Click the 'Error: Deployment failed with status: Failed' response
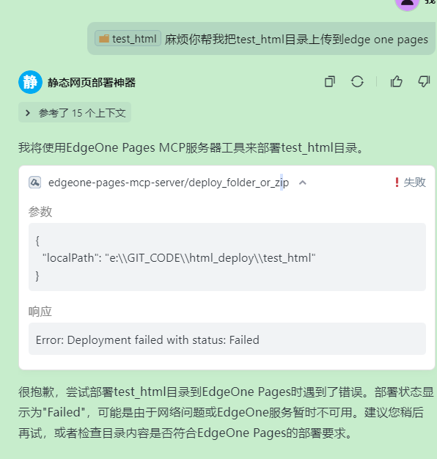Image resolution: width=437 pixels, height=459 pixels. point(147,340)
